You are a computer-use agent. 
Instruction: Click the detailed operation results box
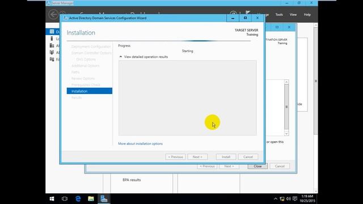coord(188,98)
